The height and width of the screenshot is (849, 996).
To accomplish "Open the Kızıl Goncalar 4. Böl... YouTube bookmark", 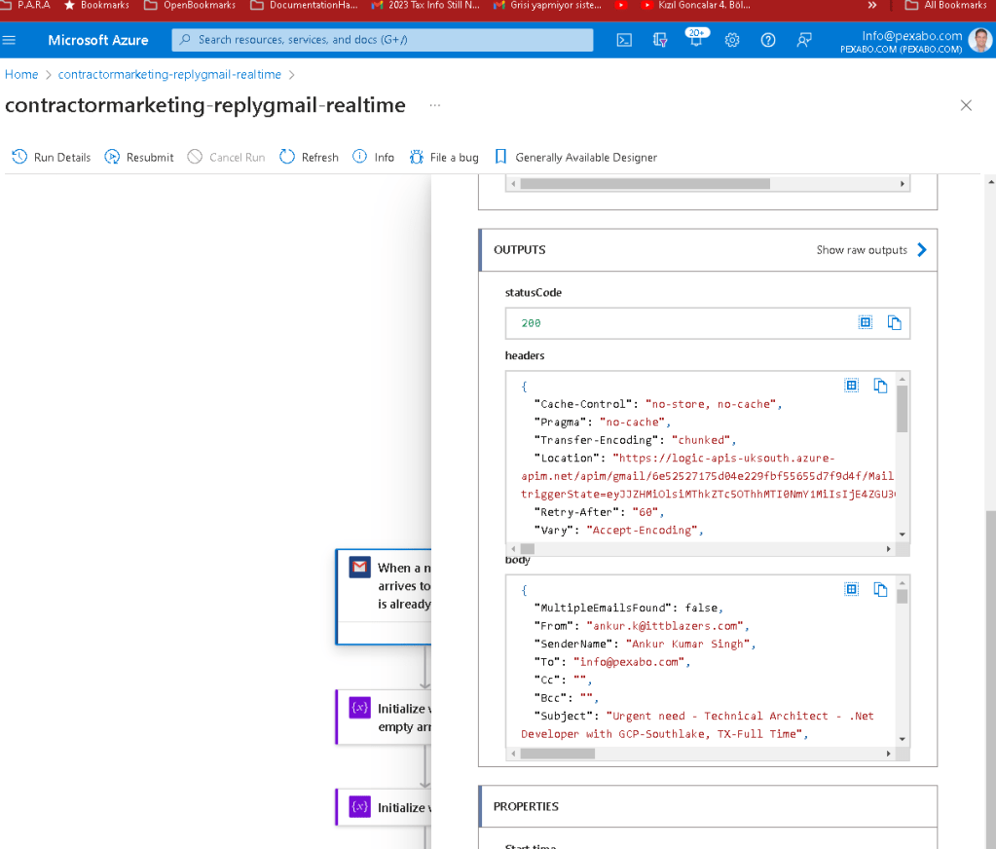I will pyautogui.click(x=696, y=5).
